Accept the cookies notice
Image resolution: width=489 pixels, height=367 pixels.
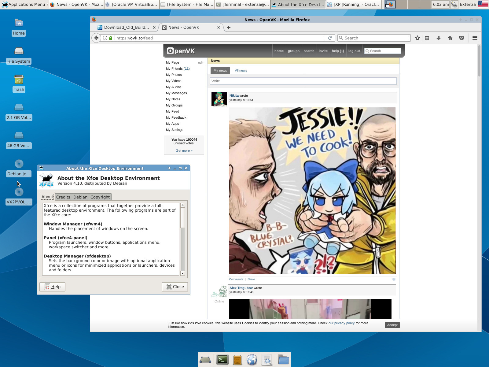(392, 325)
